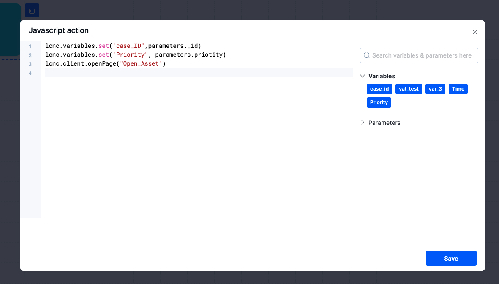Screen dimensions: 499x284
Task: Insert the Priority variable chip
Action: (x=379, y=102)
